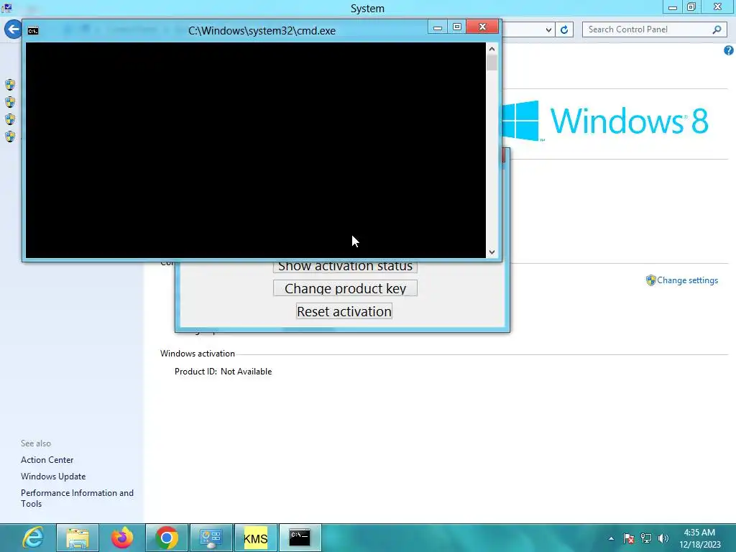The height and width of the screenshot is (552, 736).
Task: Refresh the Control Panel address bar
Action: pos(564,29)
